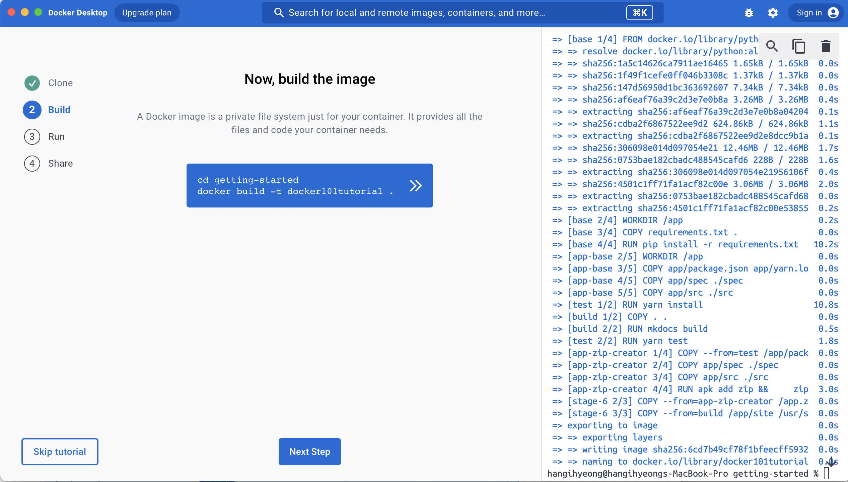Select the Build step
This screenshot has height=482, width=848.
[59, 110]
